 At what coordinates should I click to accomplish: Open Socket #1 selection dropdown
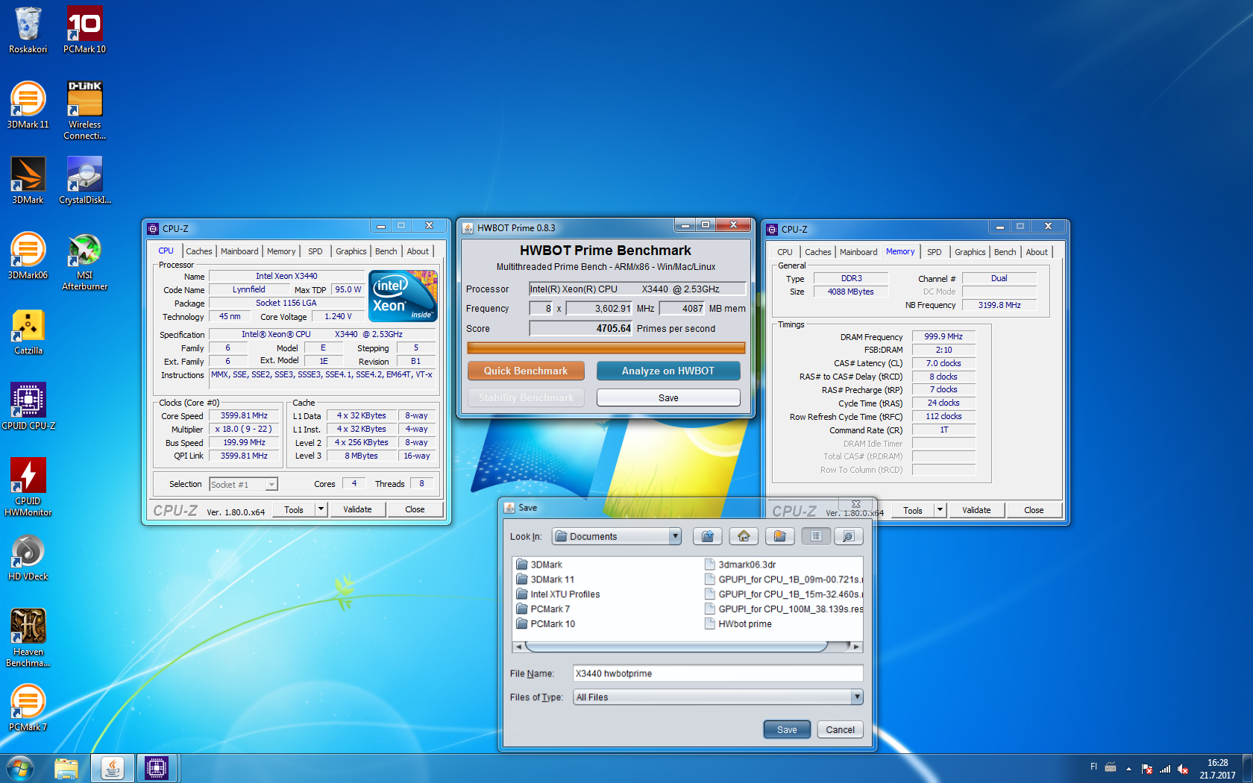point(244,485)
